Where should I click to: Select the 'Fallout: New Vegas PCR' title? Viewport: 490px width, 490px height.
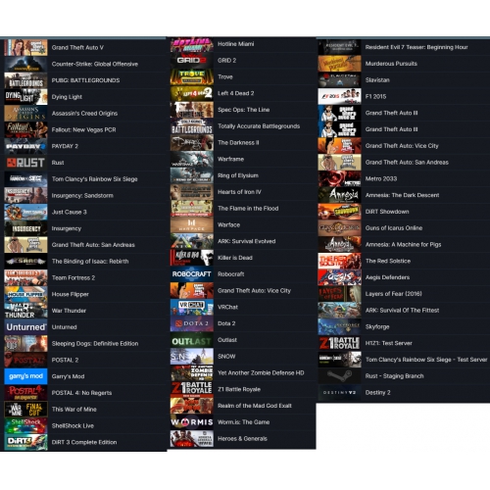point(83,129)
